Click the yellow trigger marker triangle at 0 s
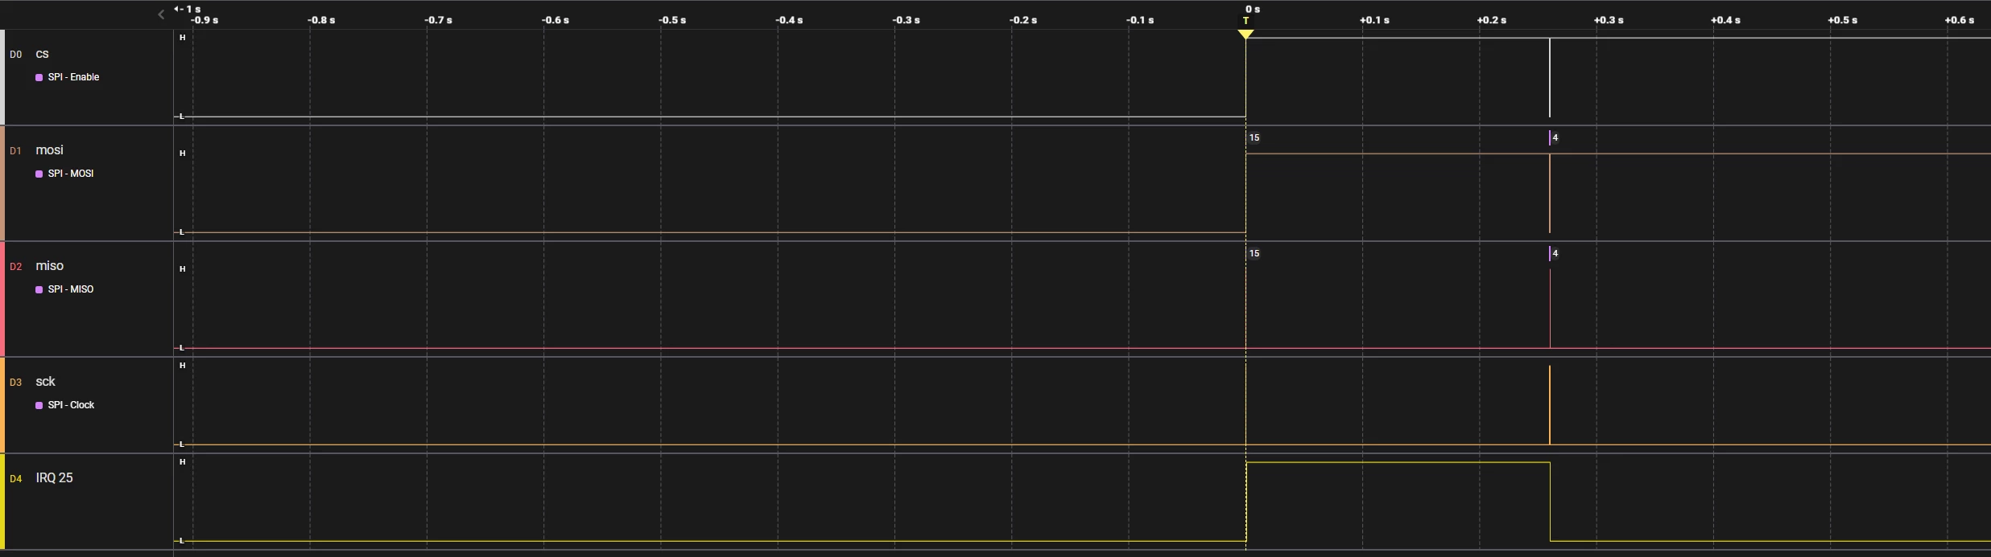Viewport: 1991px width, 557px height. pos(1245,35)
